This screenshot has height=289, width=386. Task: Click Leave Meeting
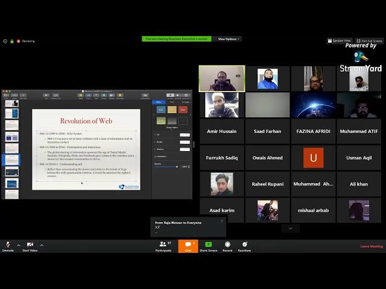coord(371,246)
